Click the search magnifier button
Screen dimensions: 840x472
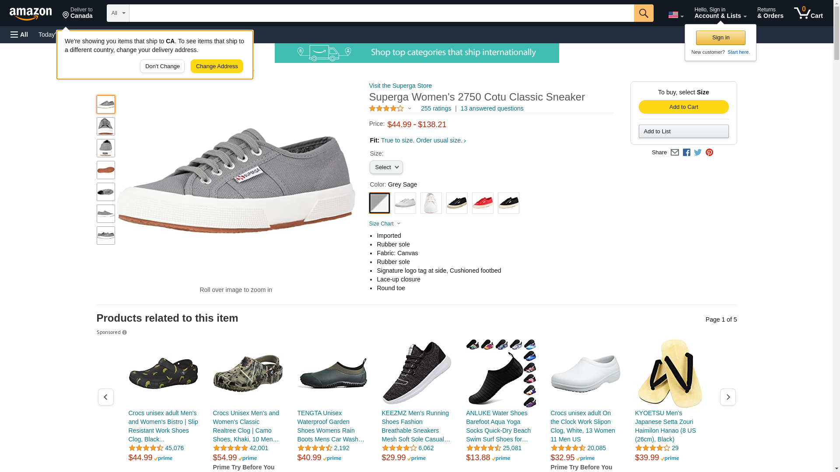(644, 13)
